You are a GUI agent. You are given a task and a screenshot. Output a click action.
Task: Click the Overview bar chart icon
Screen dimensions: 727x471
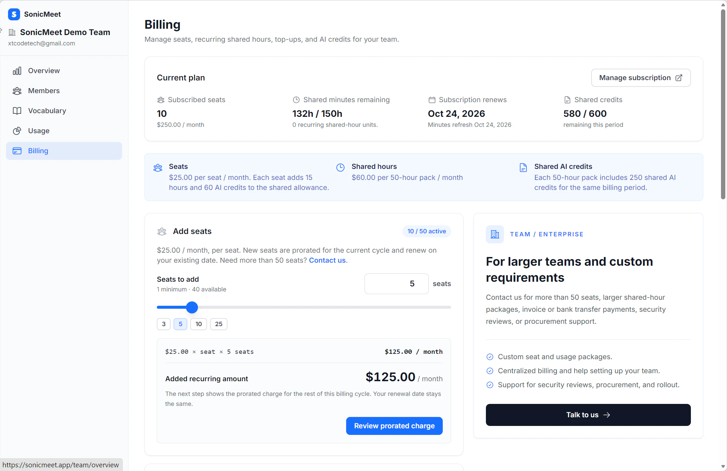pos(17,71)
